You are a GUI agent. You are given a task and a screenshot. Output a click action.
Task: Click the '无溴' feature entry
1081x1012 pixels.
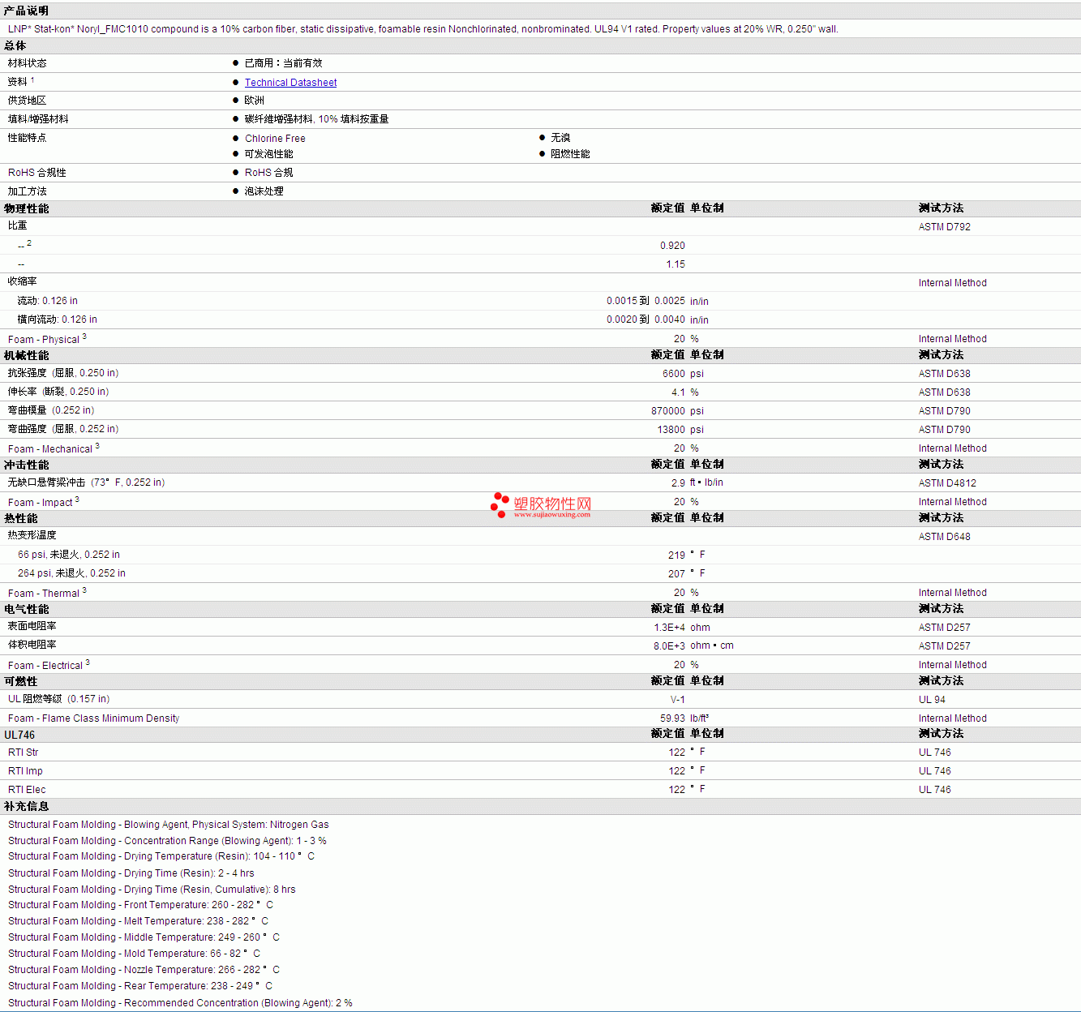560,138
